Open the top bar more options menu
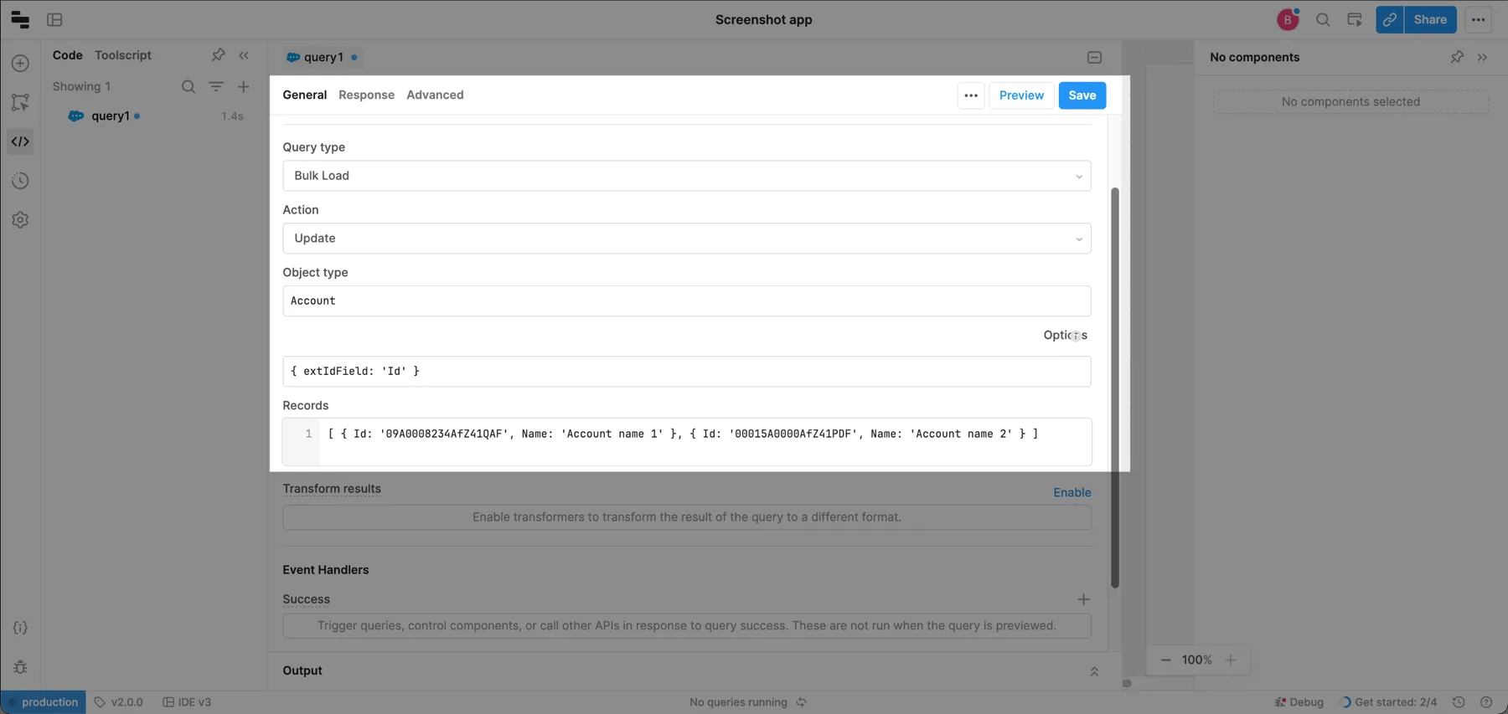 pyautogui.click(x=1478, y=19)
